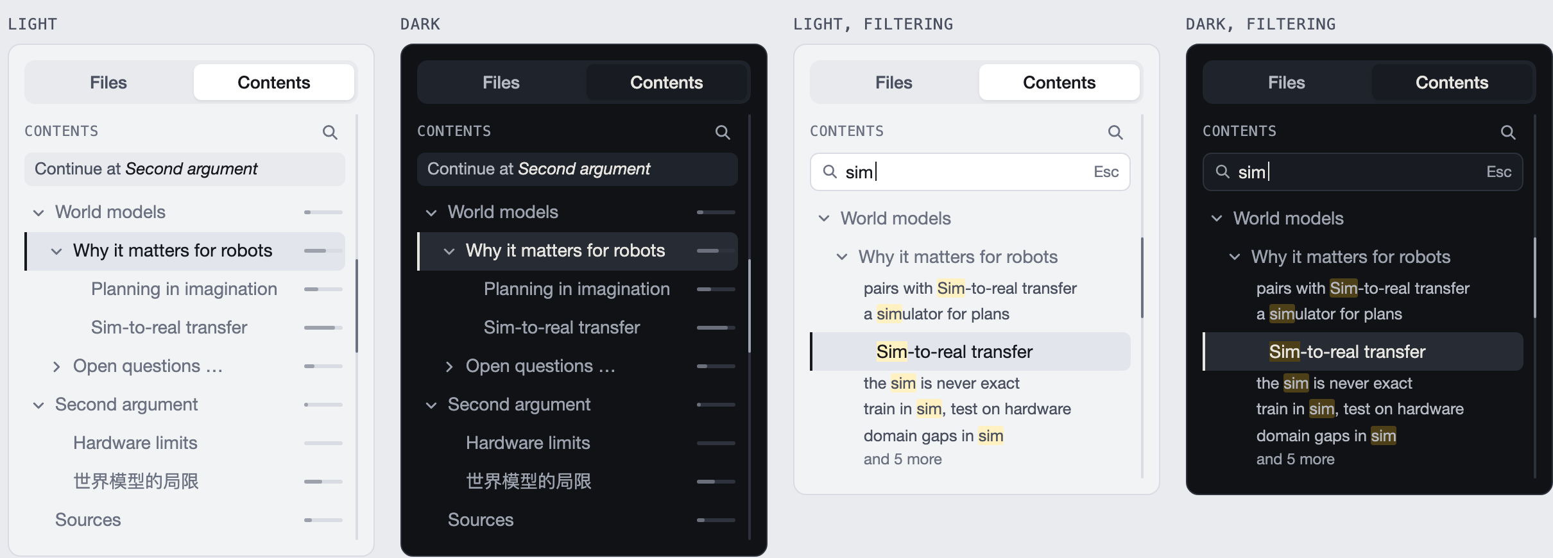Click "a simulator for plans" in LIGHT, FILTERING panel
The height and width of the screenshot is (558, 1553).
[x=936, y=314]
